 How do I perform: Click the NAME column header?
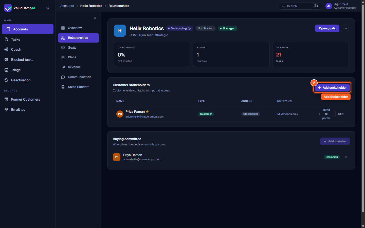120,101
